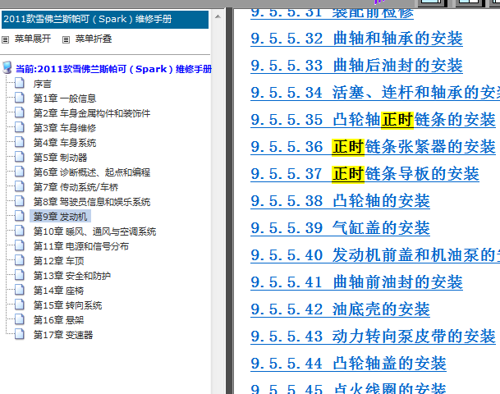The image size is (500, 394).
Task: Click the page icon beside 第15章 转向系统
Action: point(20,305)
